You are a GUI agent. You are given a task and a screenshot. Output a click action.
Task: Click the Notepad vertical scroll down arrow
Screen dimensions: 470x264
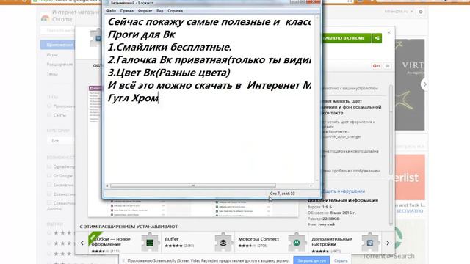(x=317, y=180)
